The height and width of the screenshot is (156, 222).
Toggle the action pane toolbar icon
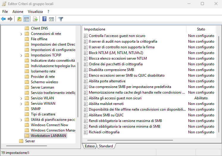click(x=51, y=19)
